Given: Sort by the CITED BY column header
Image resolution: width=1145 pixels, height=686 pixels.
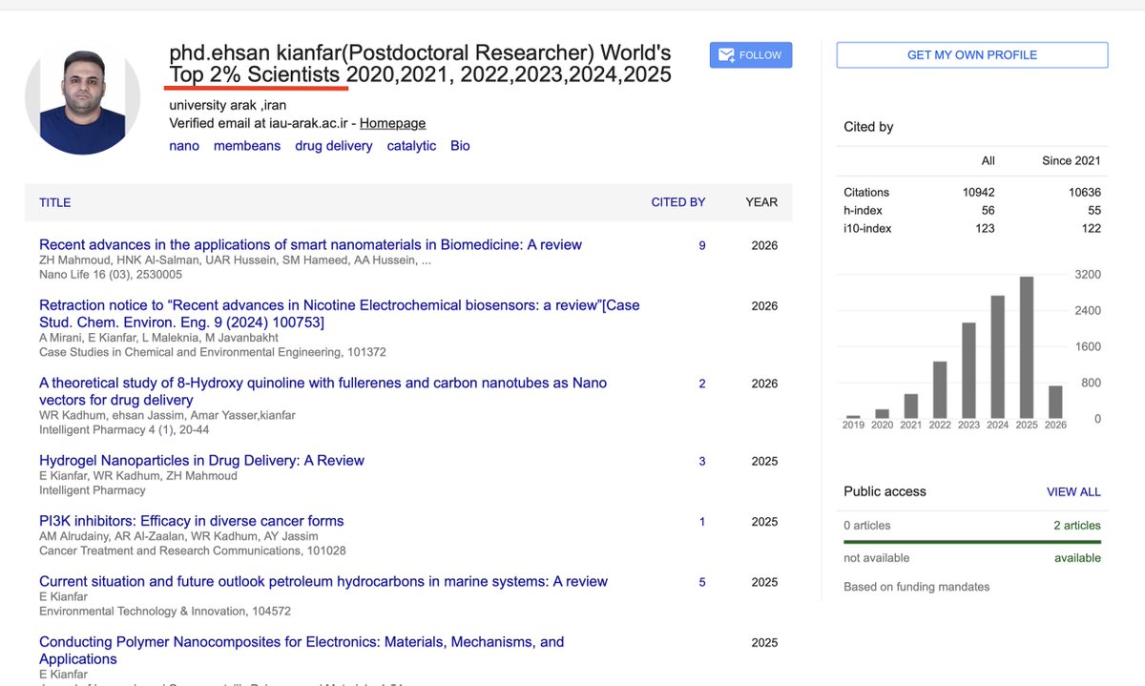Looking at the screenshot, I should click(678, 201).
